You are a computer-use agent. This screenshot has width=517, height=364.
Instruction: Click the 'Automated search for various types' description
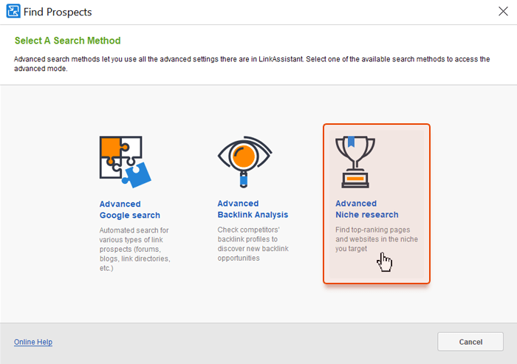click(135, 249)
